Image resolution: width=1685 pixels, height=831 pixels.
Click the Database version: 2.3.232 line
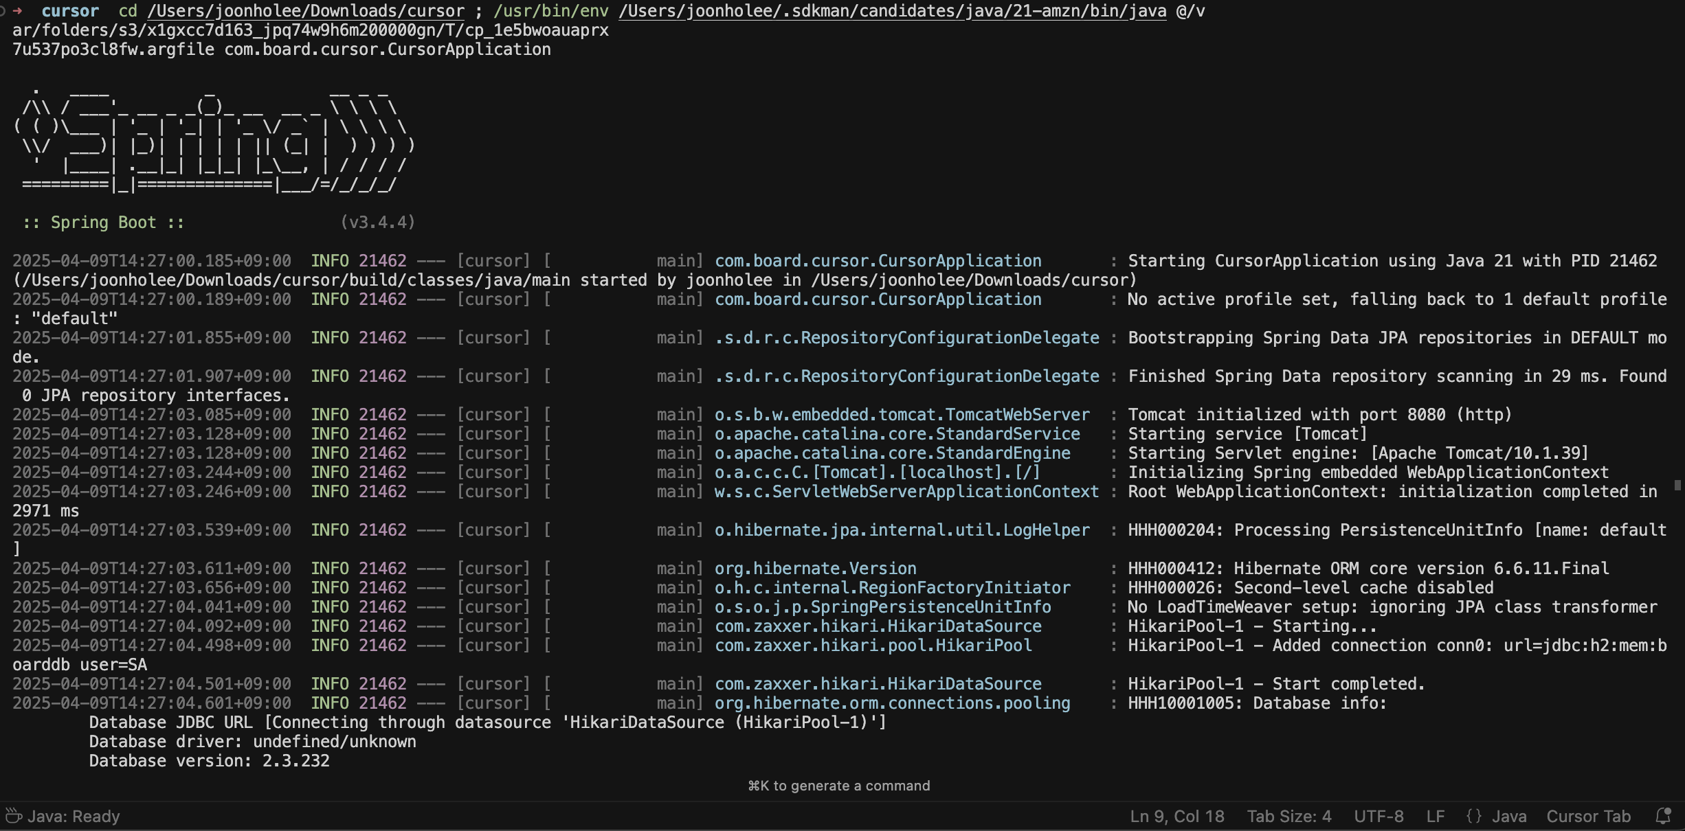209,761
